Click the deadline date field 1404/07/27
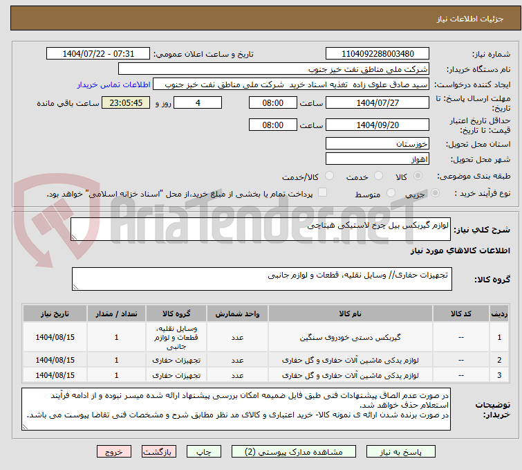The width and height of the screenshot is (522, 470). pos(377,102)
